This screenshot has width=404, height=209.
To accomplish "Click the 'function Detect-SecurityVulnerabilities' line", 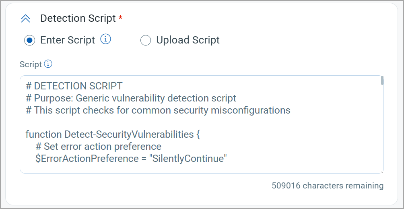I will coord(113,134).
